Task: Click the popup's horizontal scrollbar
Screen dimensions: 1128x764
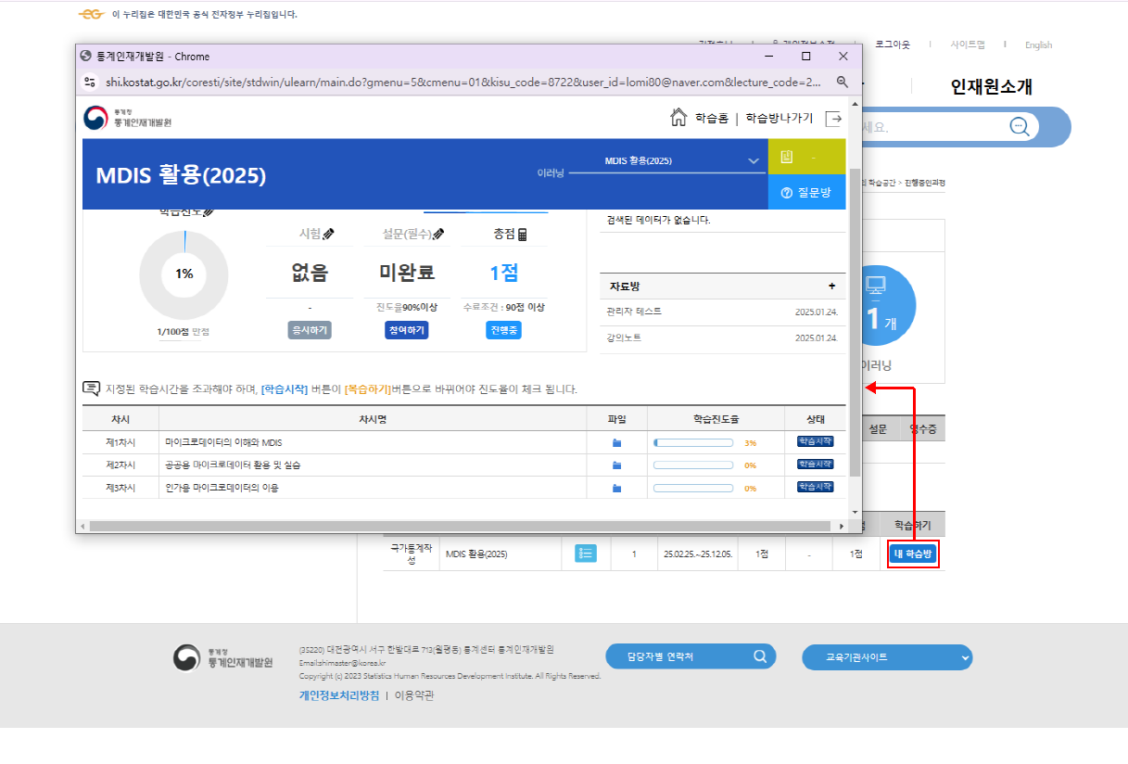Action: 461,527
